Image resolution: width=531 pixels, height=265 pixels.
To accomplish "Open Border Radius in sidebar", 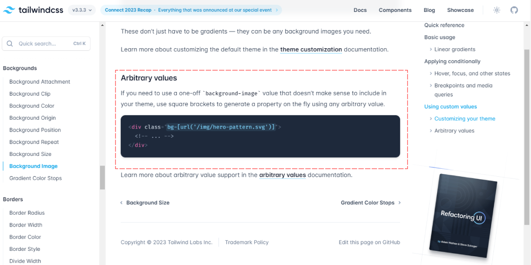I will coord(27,213).
